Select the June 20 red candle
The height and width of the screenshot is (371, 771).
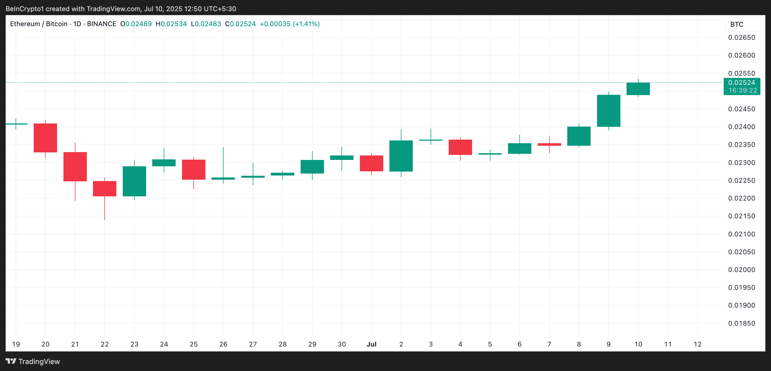pos(45,138)
